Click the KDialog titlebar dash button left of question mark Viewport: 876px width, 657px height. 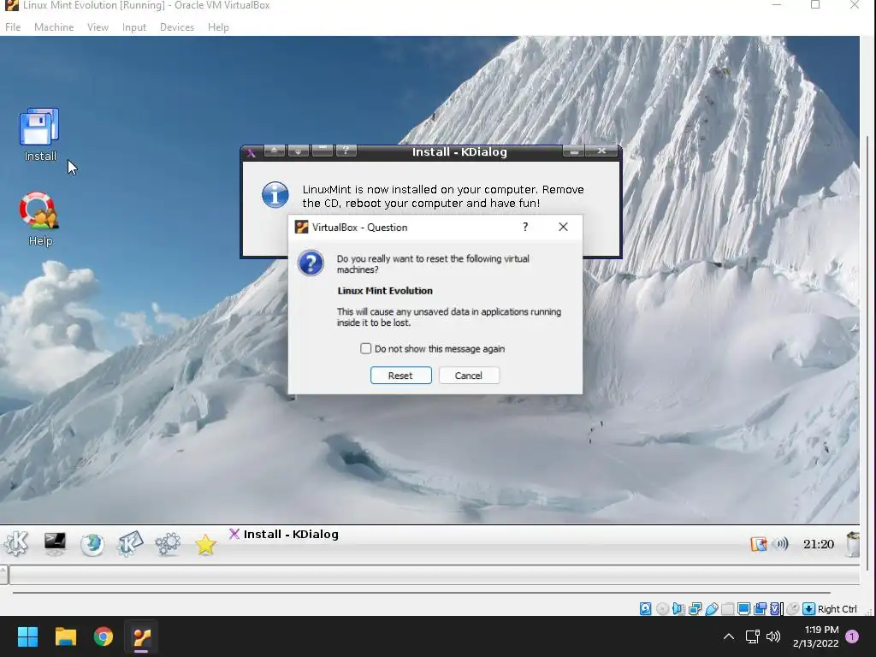pyautogui.click(x=322, y=151)
